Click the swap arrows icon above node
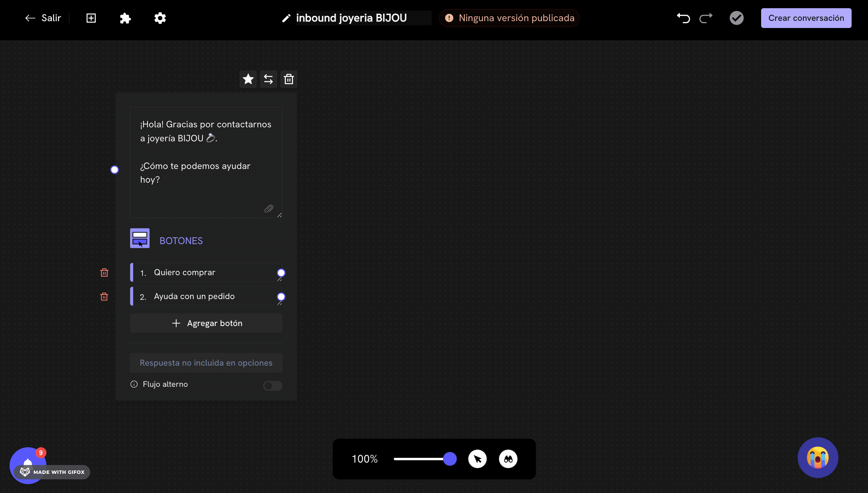 [268, 79]
